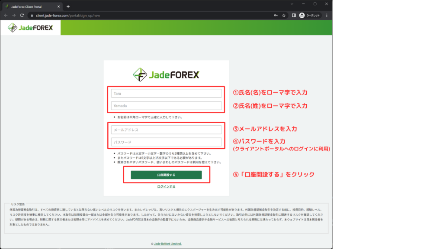Follow the ログインする link
The image size is (443, 249).
[166, 186]
